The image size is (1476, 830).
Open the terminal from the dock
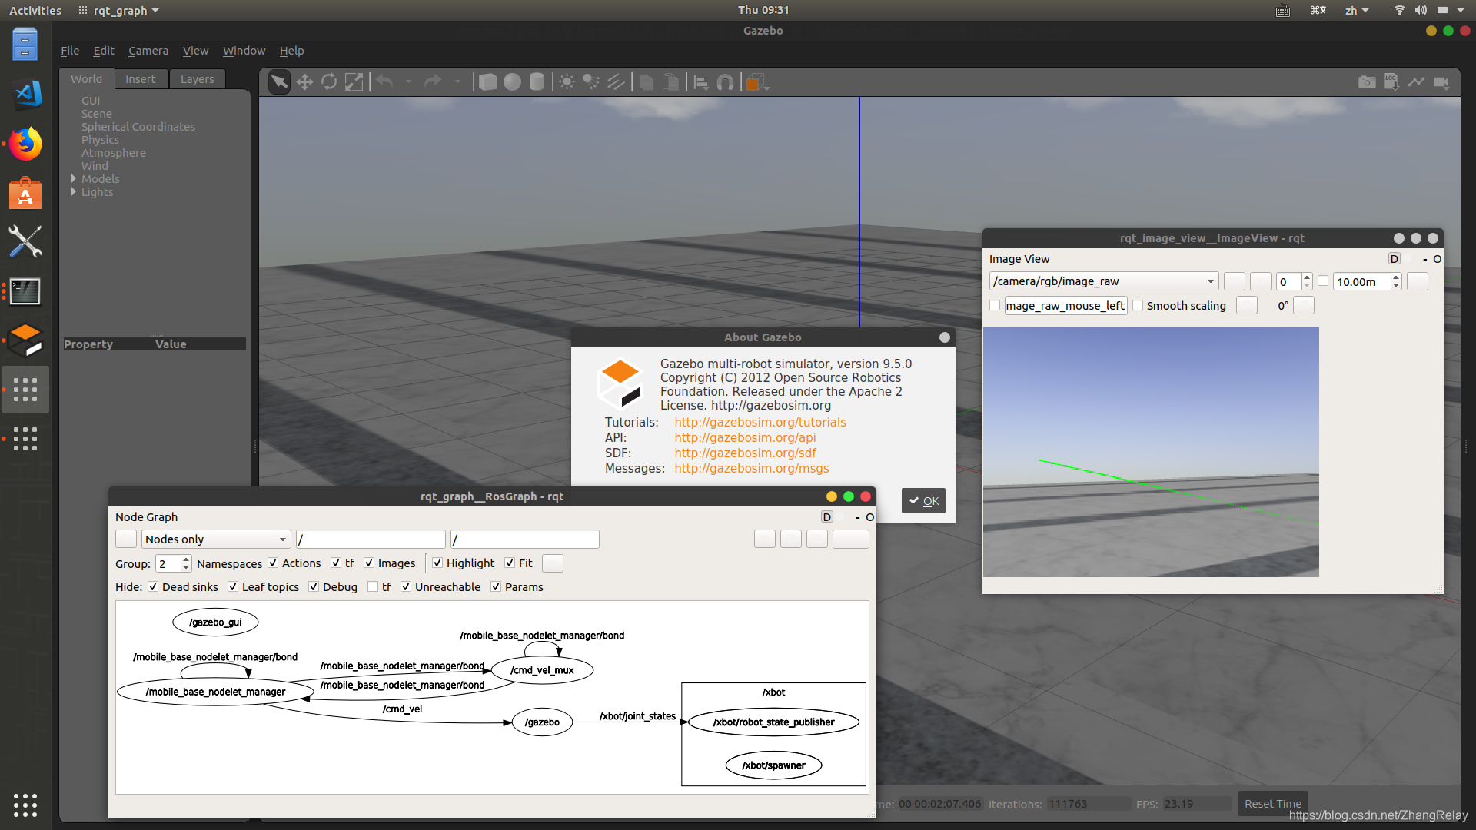(x=25, y=291)
